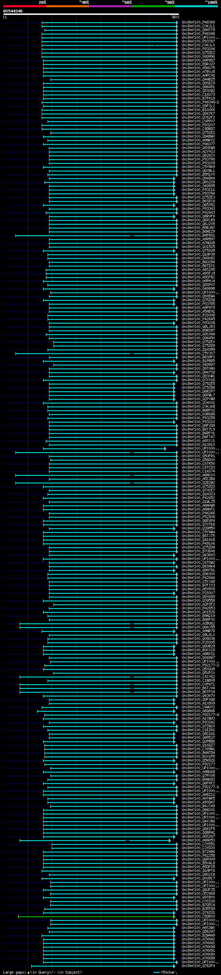This screenshot has width=221, height=975.
Task: Click the white query bar spanning 1 to 360
Action: click(91, 14)
